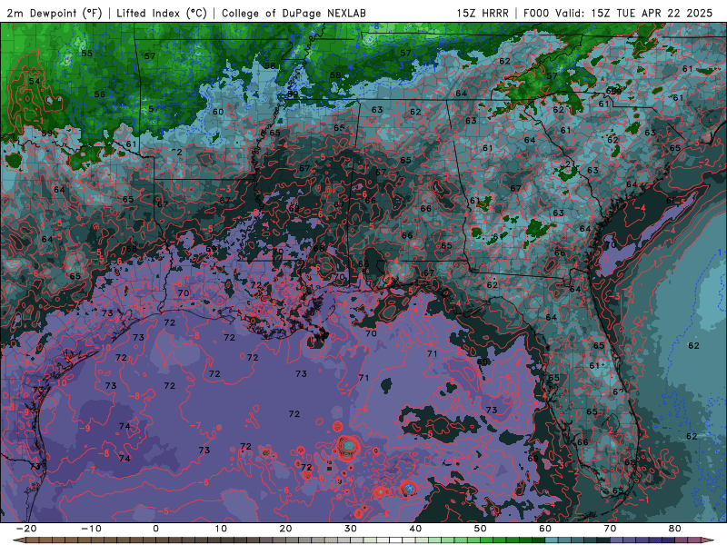The image size is (727, 545).
Task: Click the 50 label on the color scale
Action: point(481,529)
